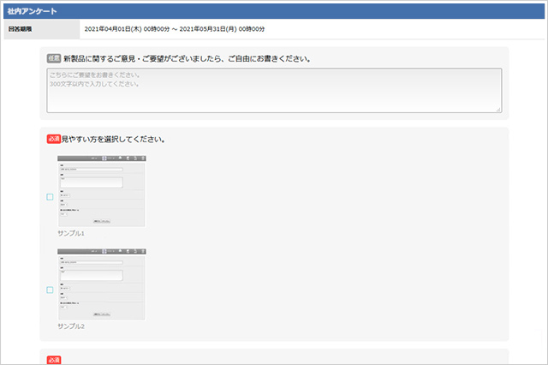
Task: Click the 回答期限 label cell
Action: (x=42, y=29)
